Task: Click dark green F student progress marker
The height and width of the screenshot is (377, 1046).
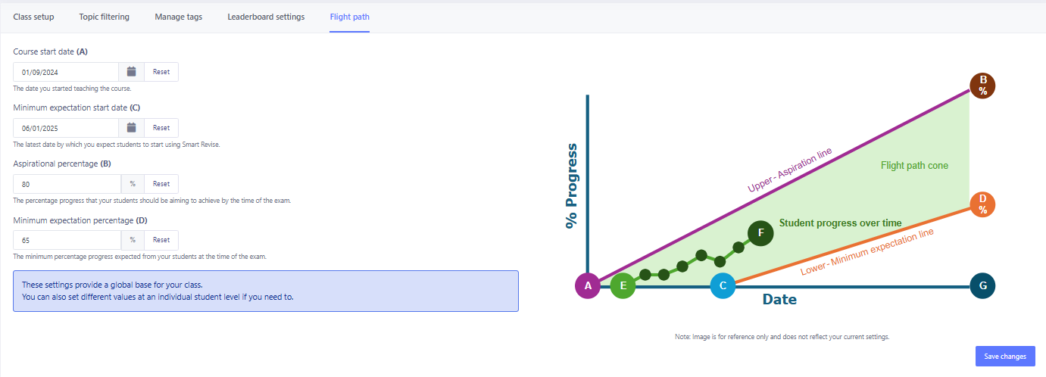Action: click(x=760, y=234)
